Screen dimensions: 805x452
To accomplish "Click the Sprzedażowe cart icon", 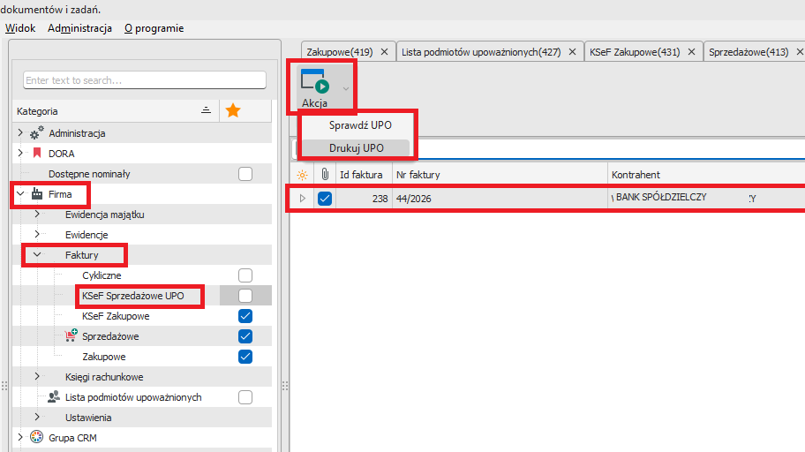I will pyautogui.click(x=71, y=336).
